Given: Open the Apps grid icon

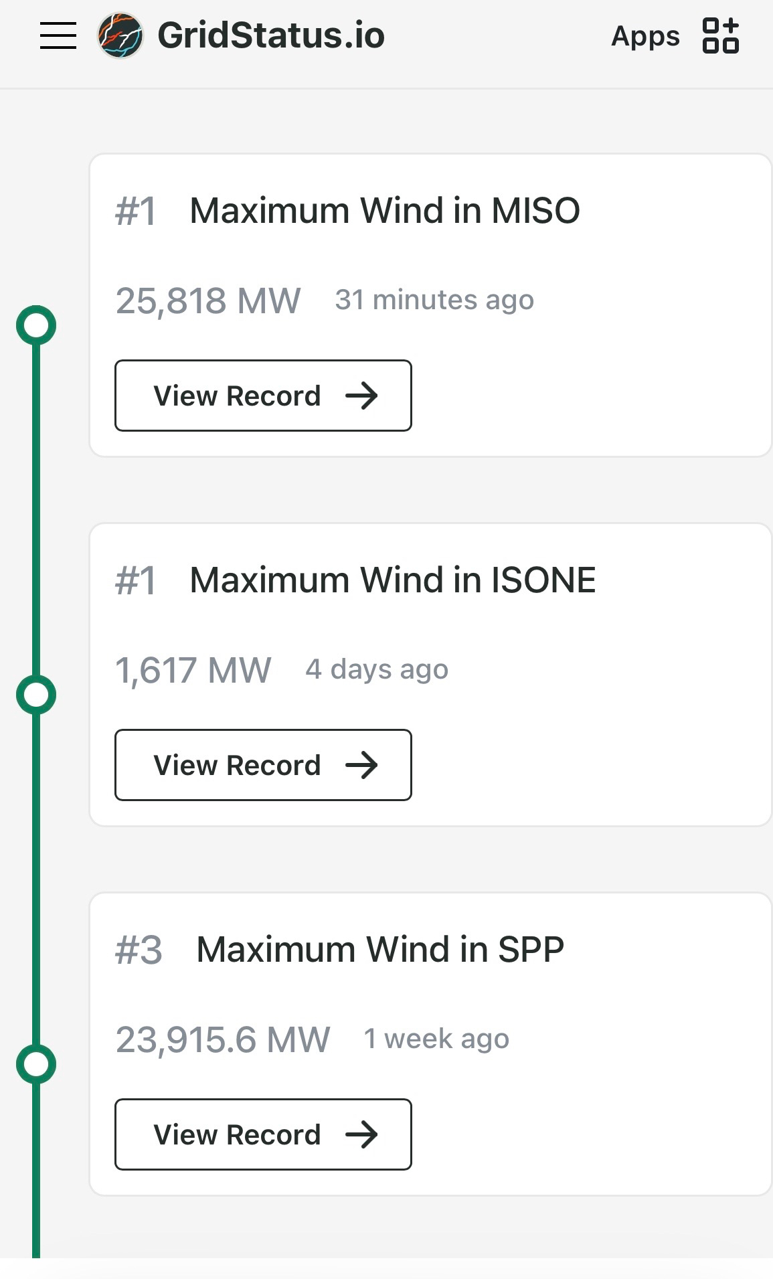Looking at the screenshot, I should click(x=720, y=35).
